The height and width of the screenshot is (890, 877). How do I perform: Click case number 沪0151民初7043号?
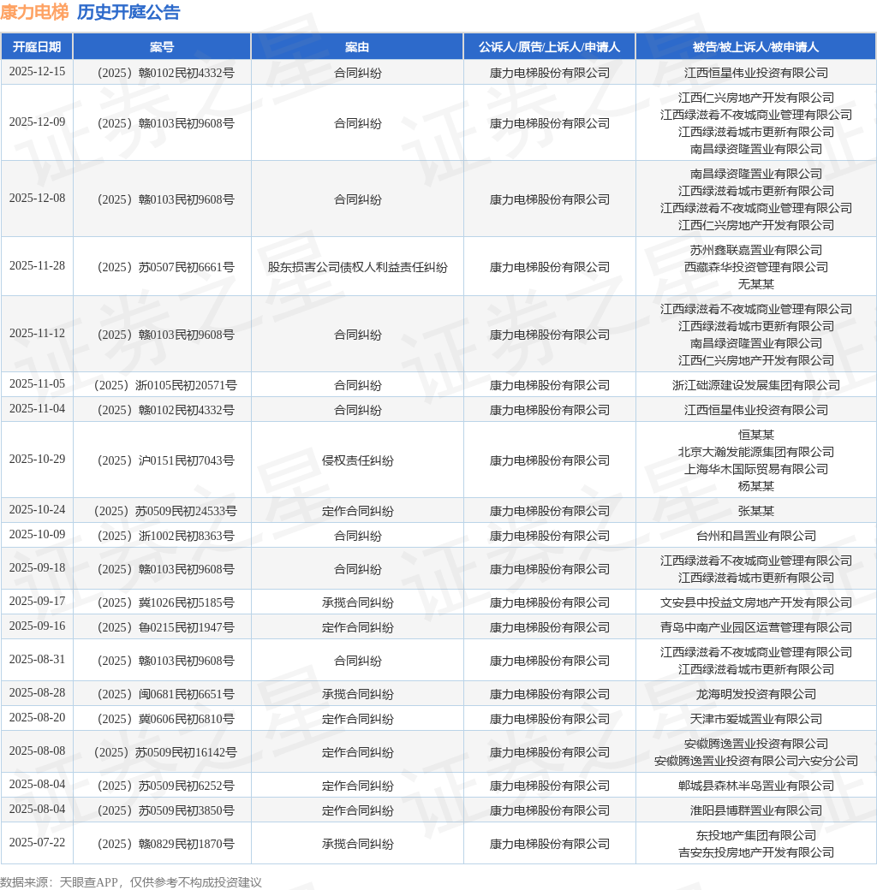point(164,460)
